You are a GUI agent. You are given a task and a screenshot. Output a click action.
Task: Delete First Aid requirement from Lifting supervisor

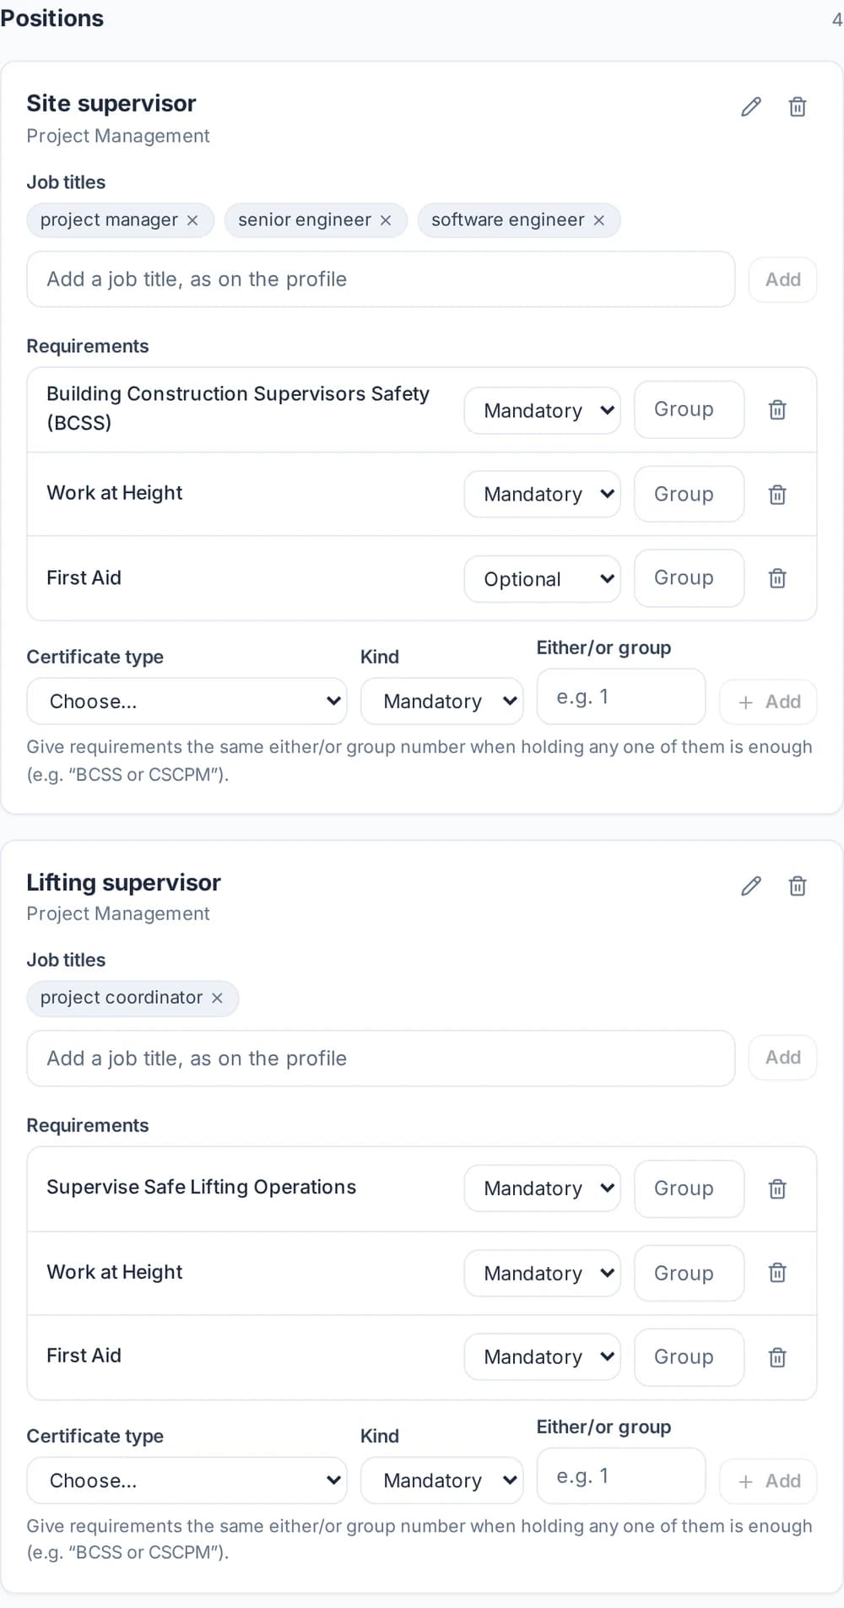pyautogui.click(x=777, y=1357)
